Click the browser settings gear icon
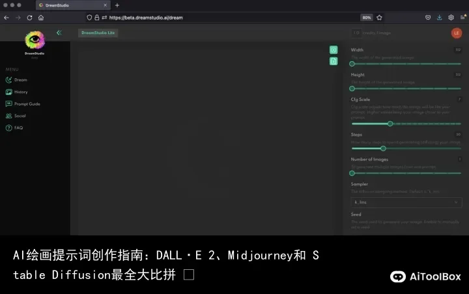469x294 pixels. pyautogui.click(x=451, y=18)
